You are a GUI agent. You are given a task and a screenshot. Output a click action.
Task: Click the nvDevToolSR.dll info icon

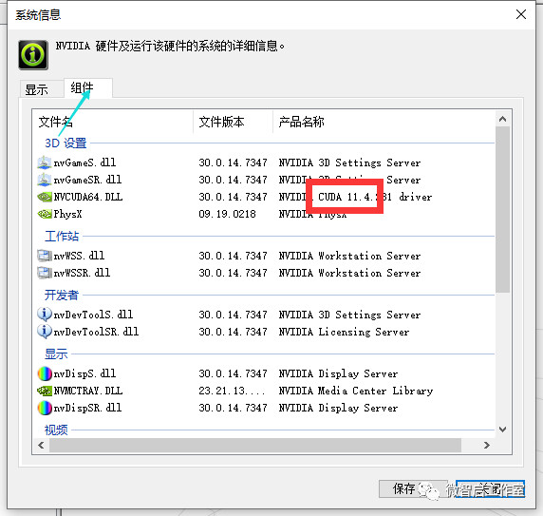45,332
